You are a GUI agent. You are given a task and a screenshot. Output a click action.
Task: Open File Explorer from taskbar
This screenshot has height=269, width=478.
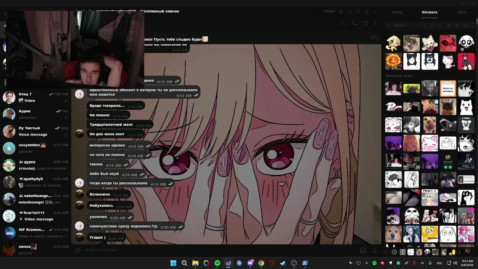(x=195, y=263)
